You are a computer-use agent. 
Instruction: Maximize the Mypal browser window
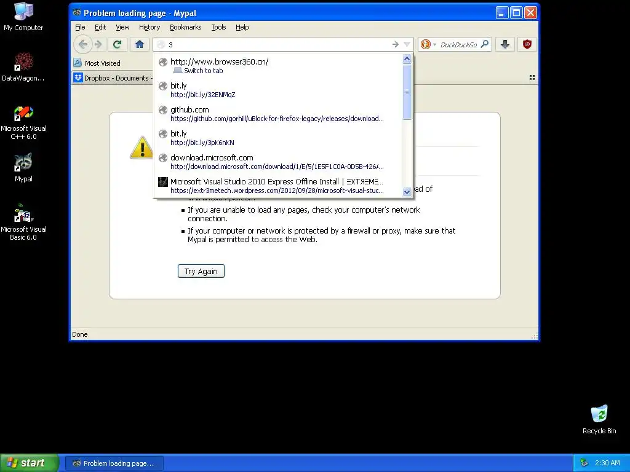point(516,13)
